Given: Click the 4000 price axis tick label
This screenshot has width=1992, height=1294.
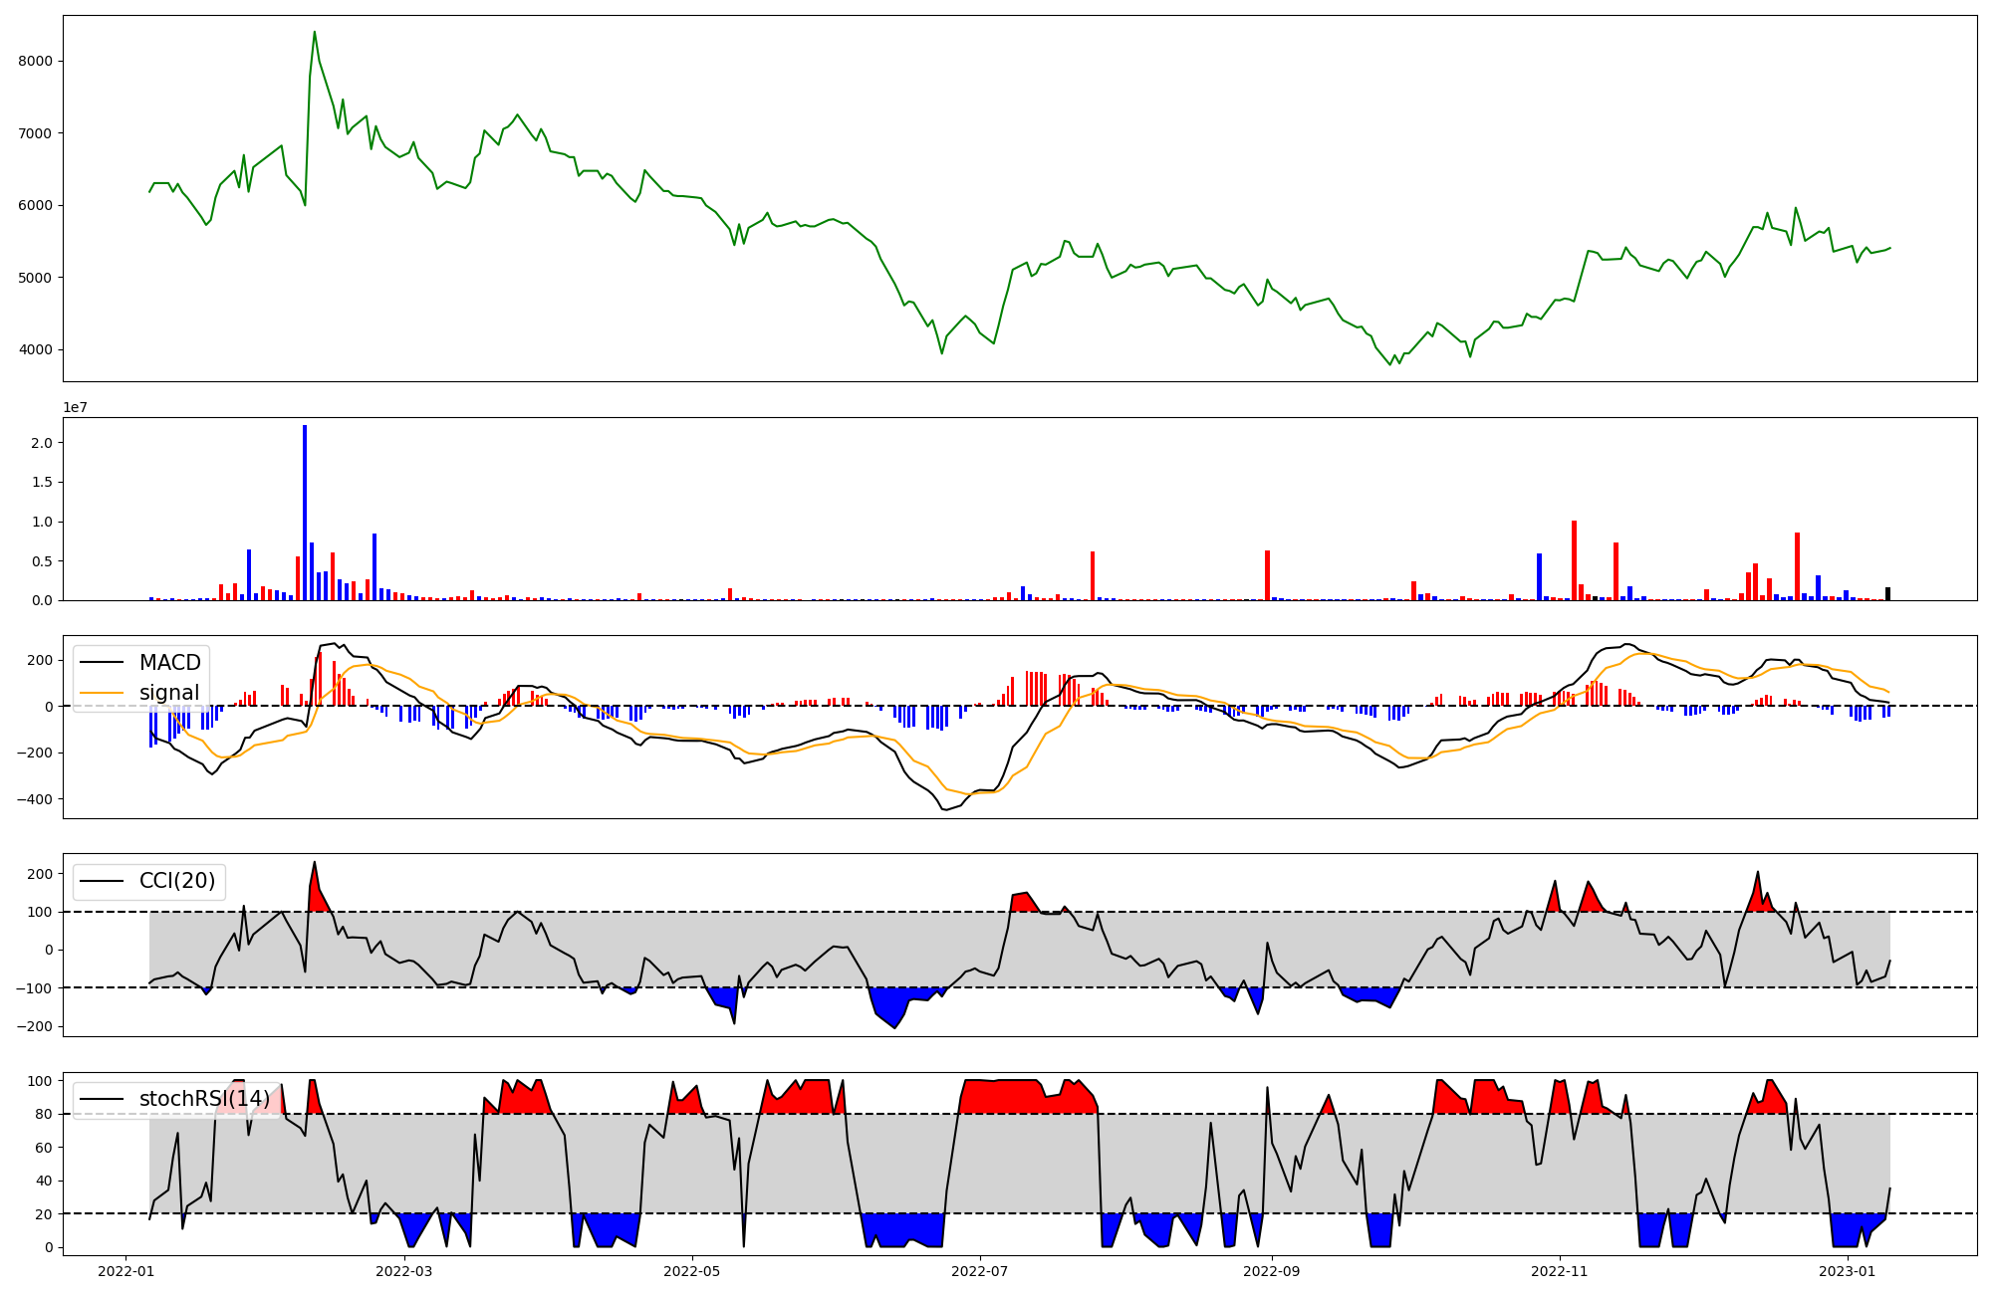Looking at the screenshot, I should [x=35, y=349].
